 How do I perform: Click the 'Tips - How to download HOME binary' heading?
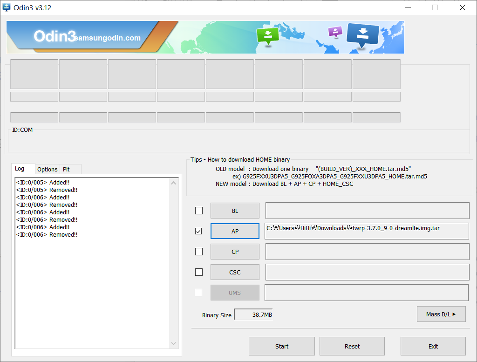240,160
